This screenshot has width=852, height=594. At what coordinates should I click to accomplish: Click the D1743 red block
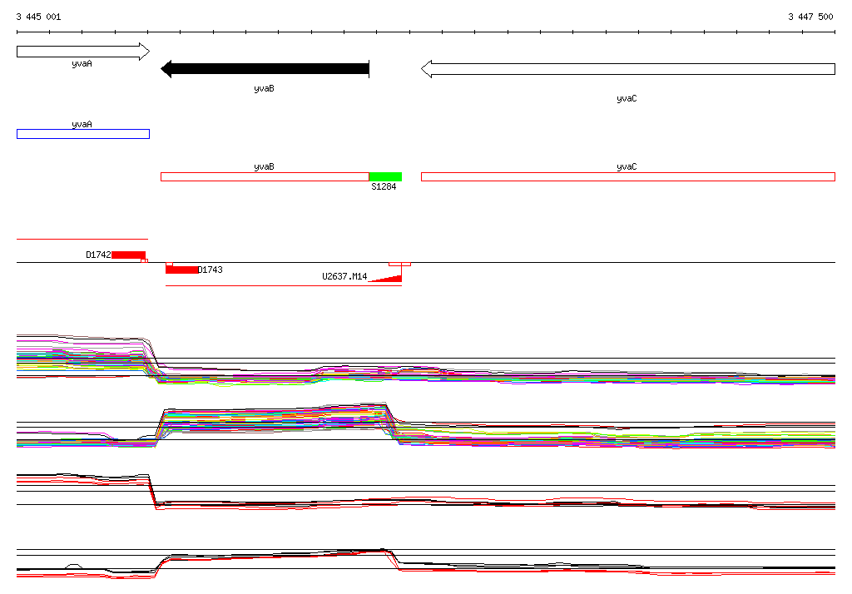click(x=181, y=270)
